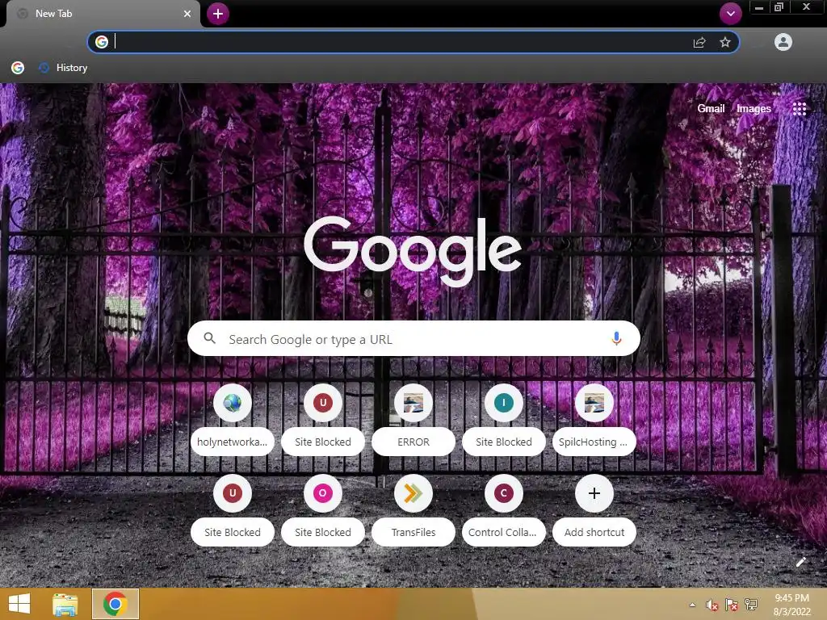Viewport: 827px width, 620px height.
Task: Click the Search Google or type a URL box
Action: [413, 338]
